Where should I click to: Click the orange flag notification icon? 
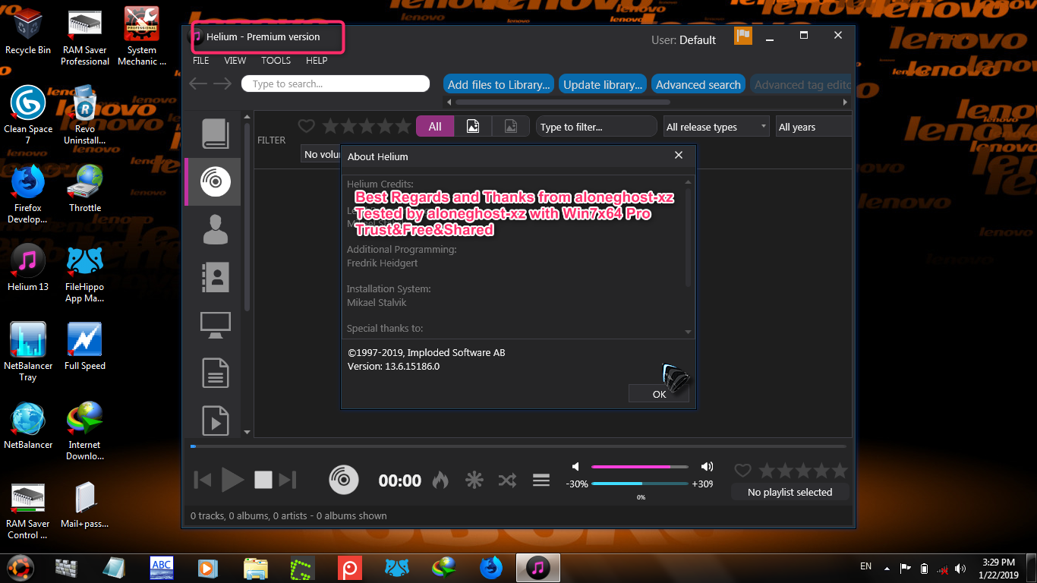tap(742, 36)
